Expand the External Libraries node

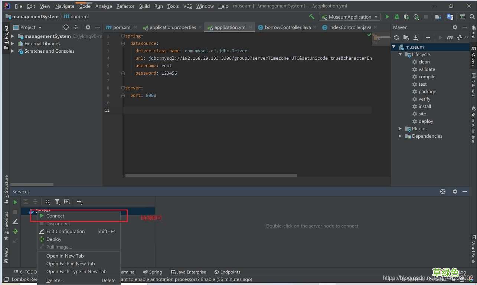[13, 43]
